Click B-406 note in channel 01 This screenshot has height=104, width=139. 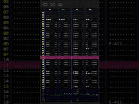pyautogui.click(x=49, y=19)
